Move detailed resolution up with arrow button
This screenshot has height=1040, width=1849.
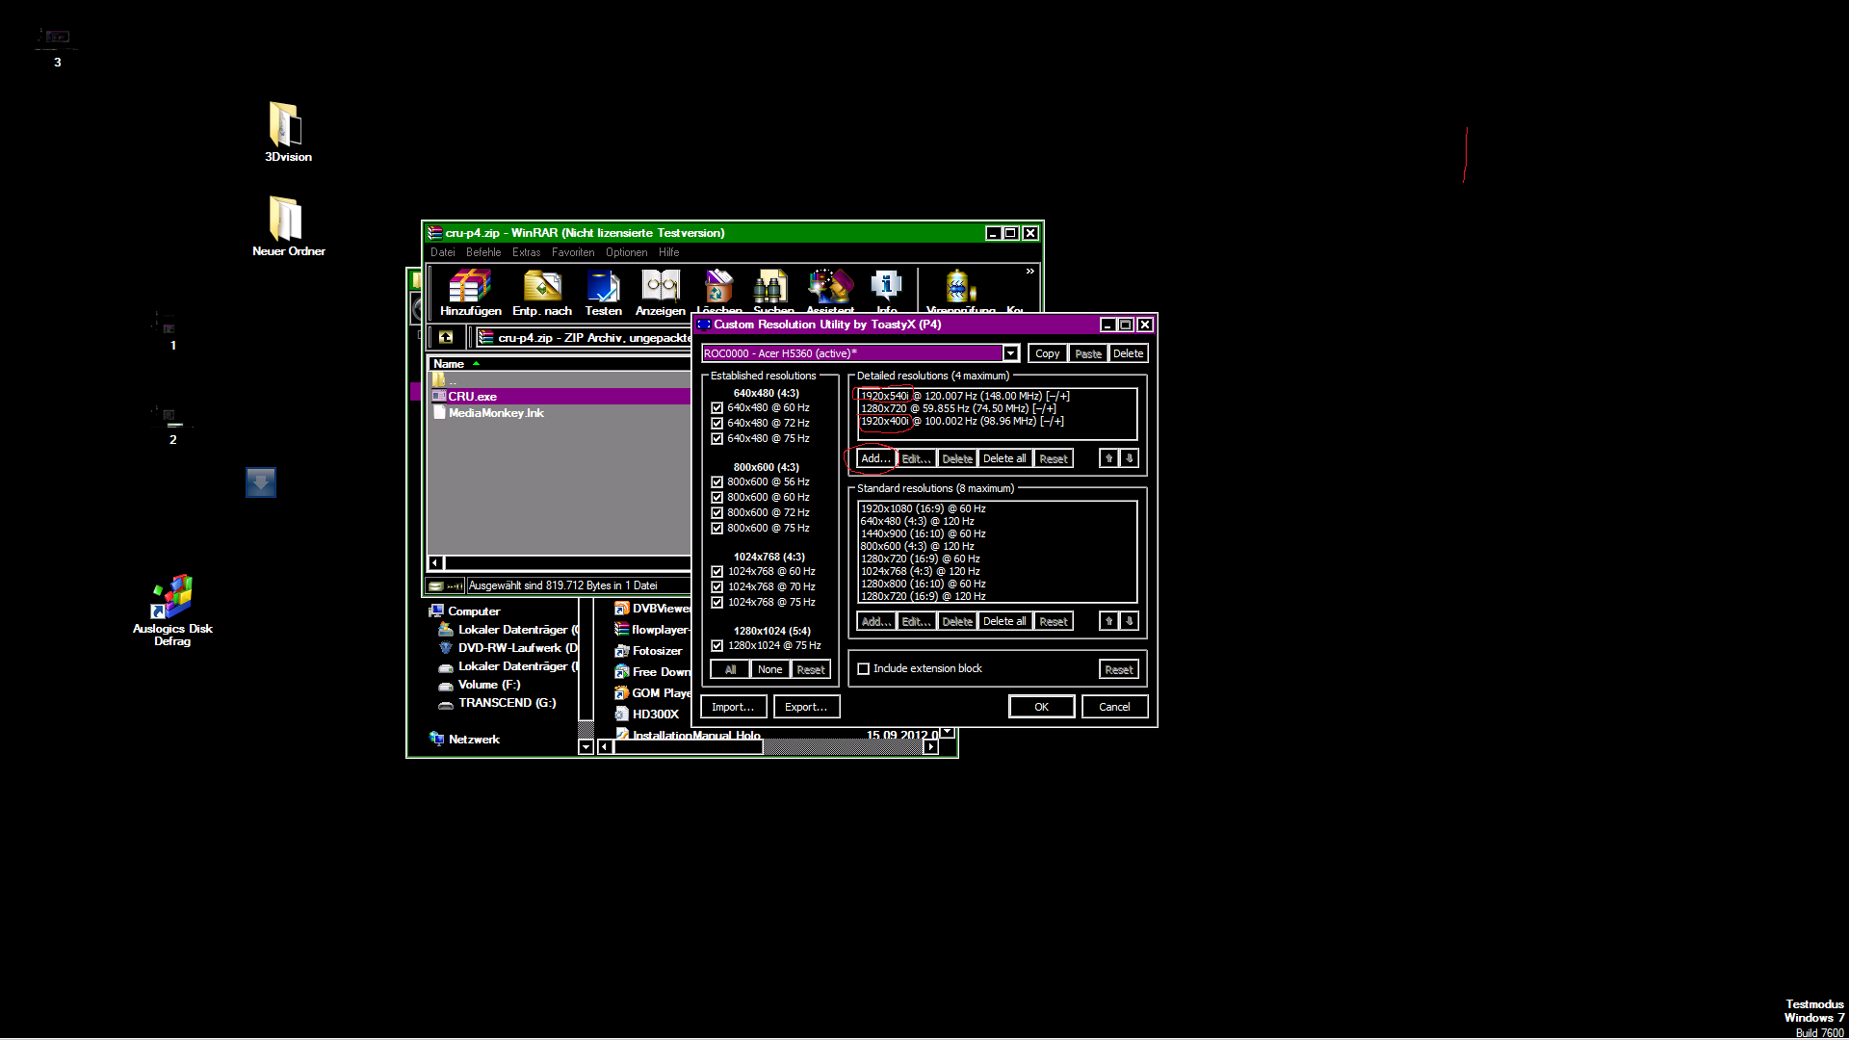coord(1108,459)
